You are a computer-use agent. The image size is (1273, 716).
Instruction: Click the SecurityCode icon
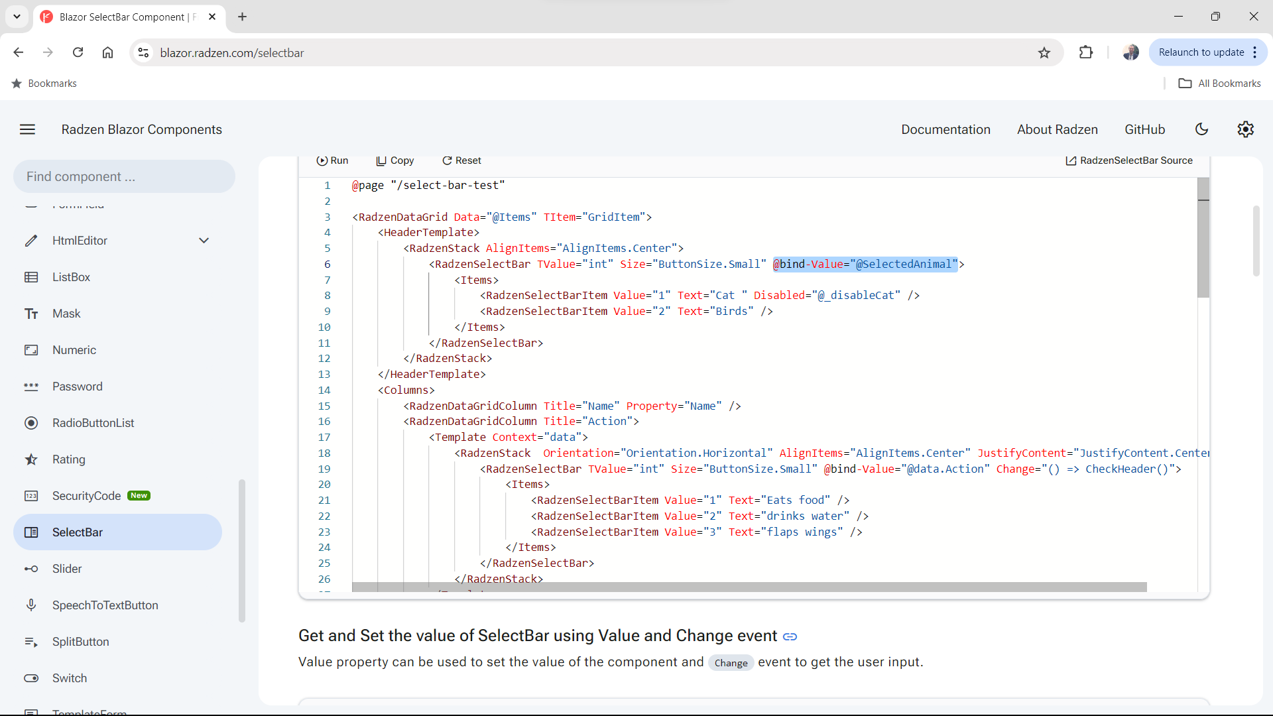click(31, 496)
